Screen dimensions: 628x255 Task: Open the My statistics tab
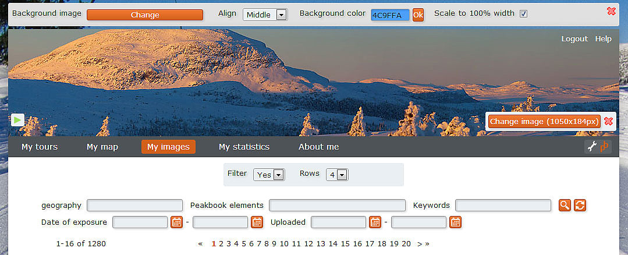pos(244,147)
